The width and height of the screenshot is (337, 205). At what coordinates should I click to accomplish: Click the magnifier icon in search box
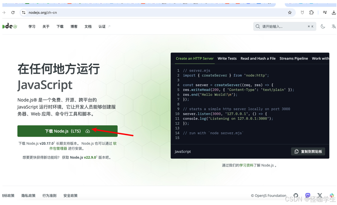(x=258, y=27)
